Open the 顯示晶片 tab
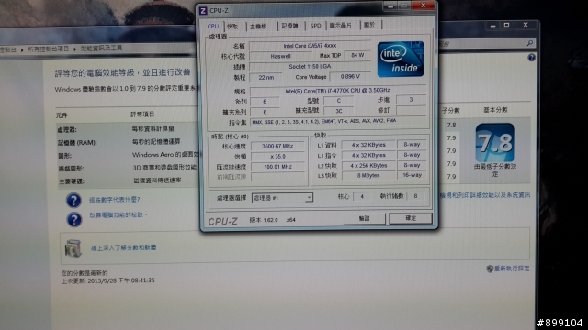Viewport: 588px width, 330px height. tap(341, 26)
